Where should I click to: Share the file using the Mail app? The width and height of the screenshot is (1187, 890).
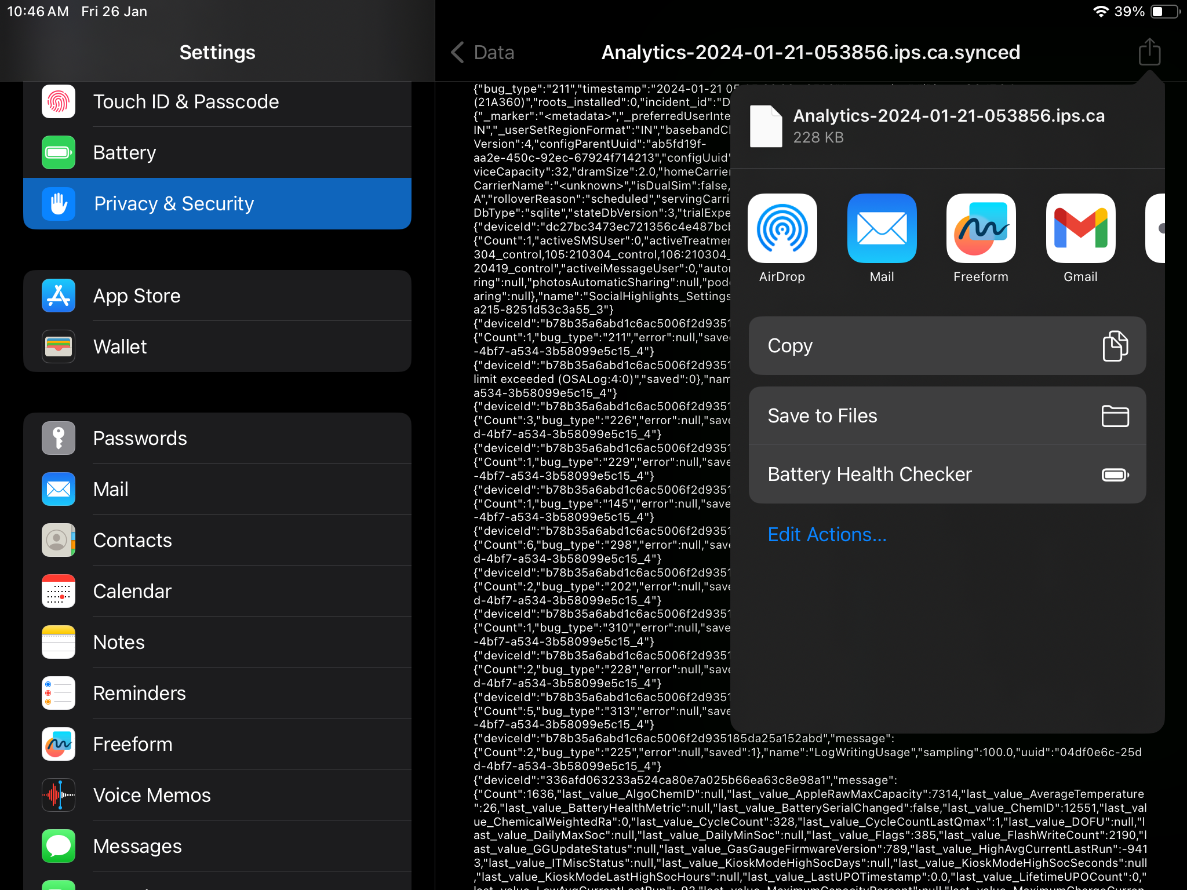(881, 228)
